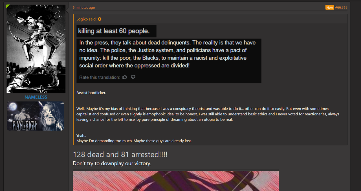Open NAMELESS user profile link
Image resolution: width=361 pixels, height=191 pixels.
coord(36,97)
